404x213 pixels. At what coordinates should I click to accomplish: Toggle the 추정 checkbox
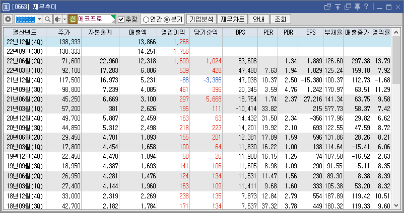pos(121,19)
